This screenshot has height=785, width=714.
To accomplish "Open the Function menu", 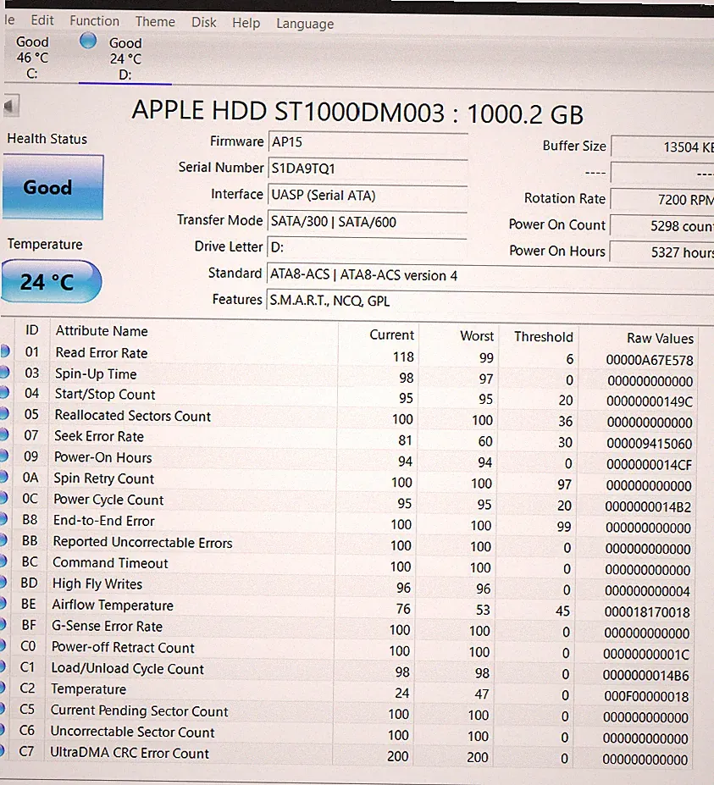I will pyautogui.click(x=95, y=20).
